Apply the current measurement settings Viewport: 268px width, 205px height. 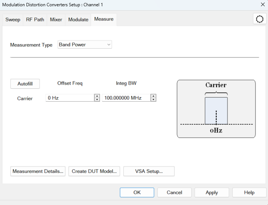(x=212, y=192)
